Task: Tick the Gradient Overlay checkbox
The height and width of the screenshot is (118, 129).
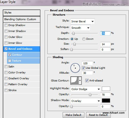Action: [x=6, y=78]
